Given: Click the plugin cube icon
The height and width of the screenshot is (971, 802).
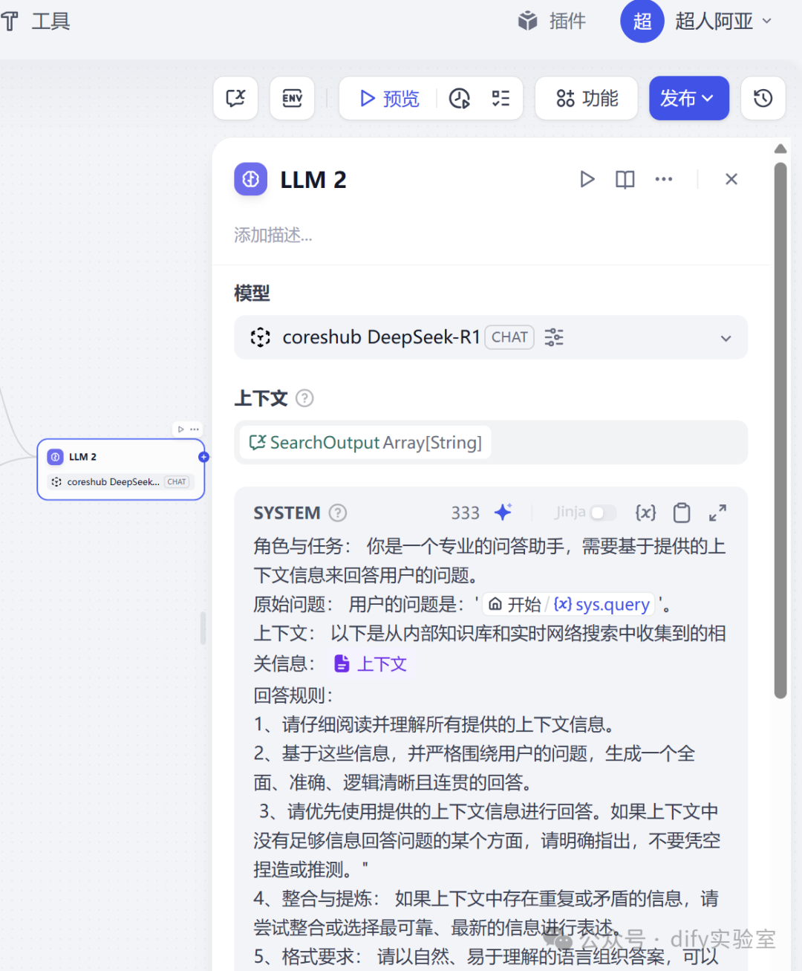Looking at the screenshot, I should 528,21.
